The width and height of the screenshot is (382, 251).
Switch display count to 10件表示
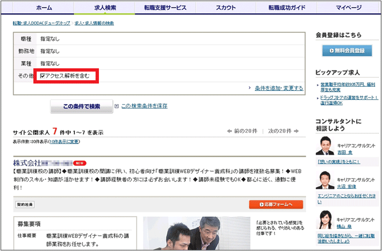click(64, 142)
